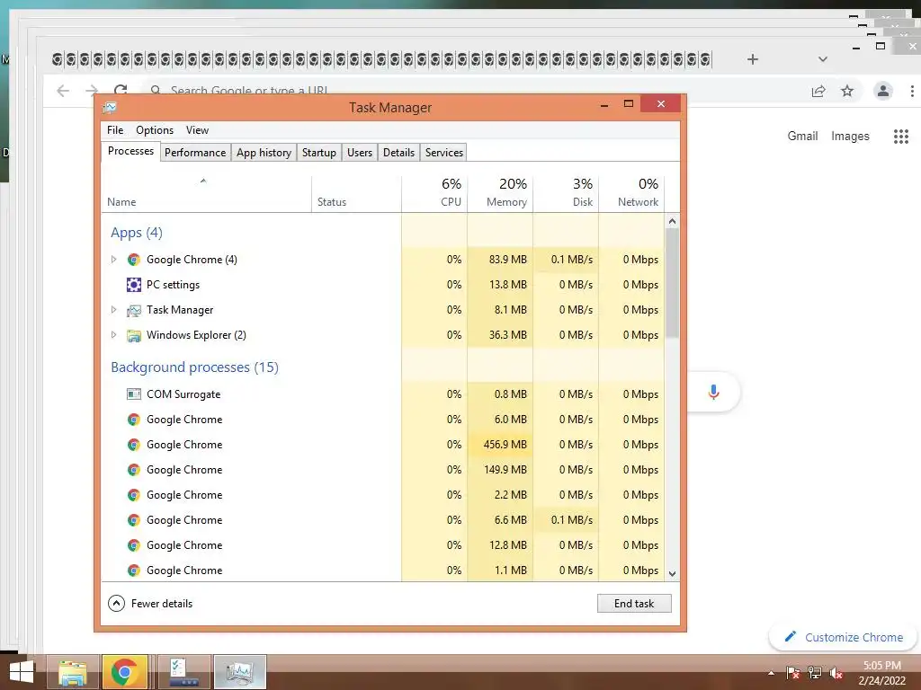Image resolution: width=921 pixels, height=690 pixels.
Task: Click the COM Surrogate process icon
Action: [x=134, y=394]
